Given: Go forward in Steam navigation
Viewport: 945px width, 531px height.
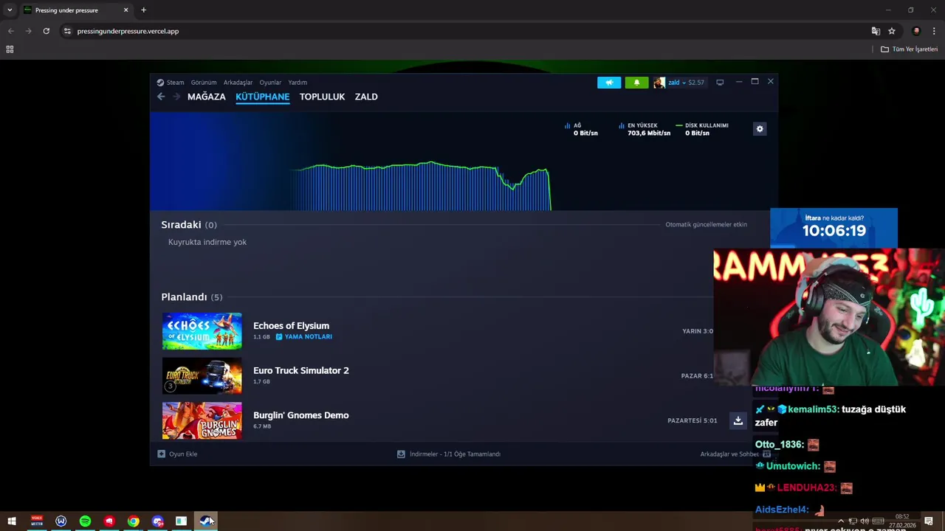Looking at the screenshot, I should coord(176,97).
